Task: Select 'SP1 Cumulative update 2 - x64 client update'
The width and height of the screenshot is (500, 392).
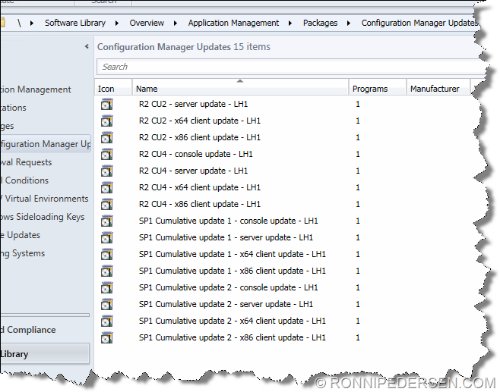Action: [x=233, y=321]
